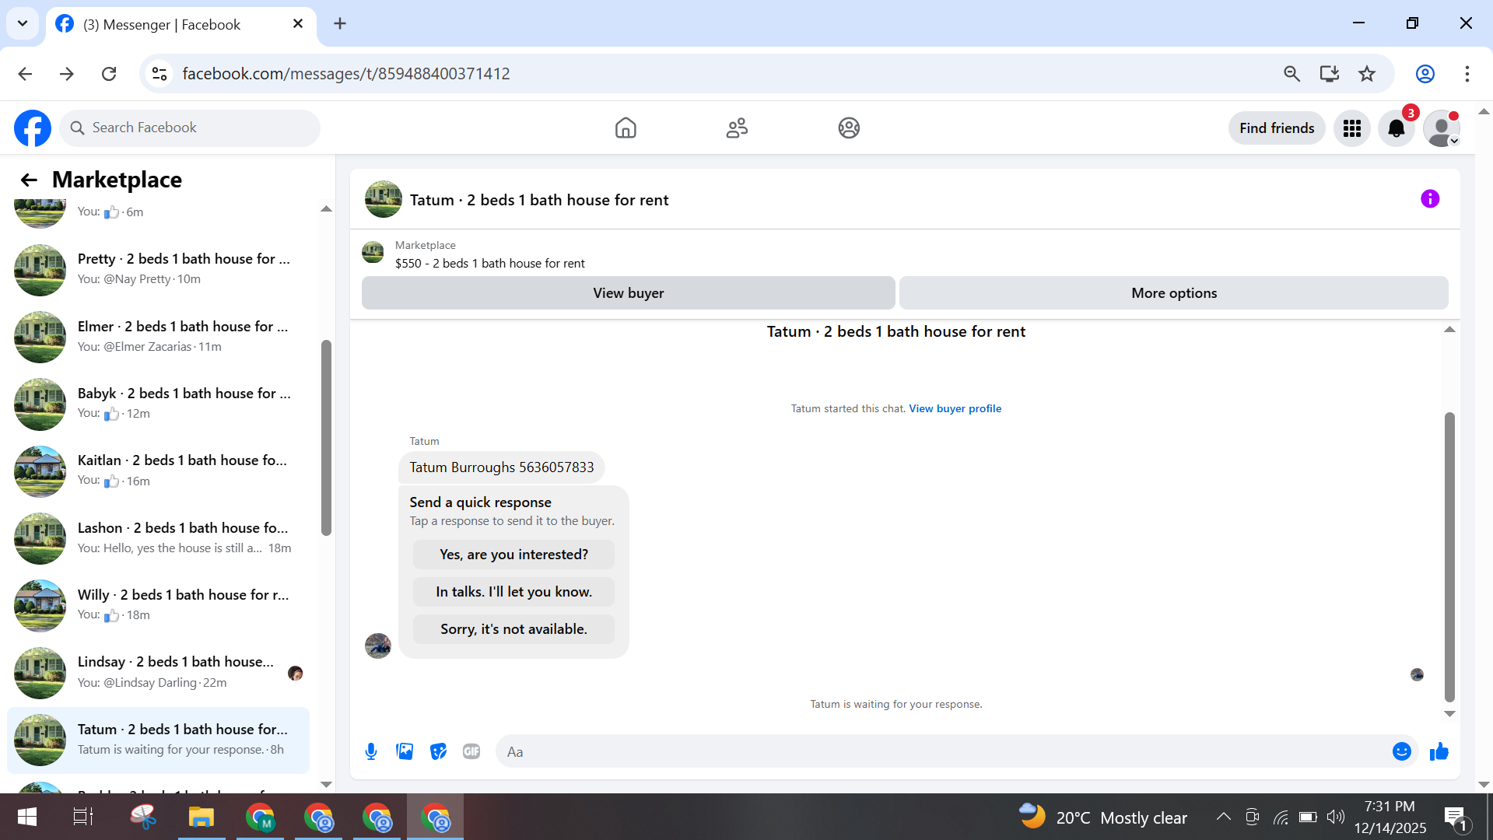Viewport: 1493px width, 840px height.
Task: Open the volume control in system tray
Action: pyautogui.click(x=1336, y=817)
